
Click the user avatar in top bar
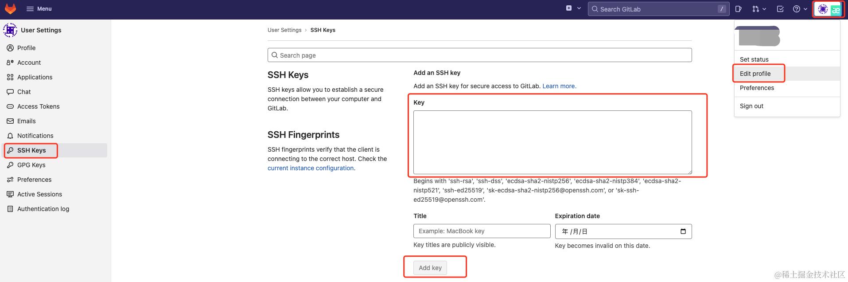click(823, 9)
